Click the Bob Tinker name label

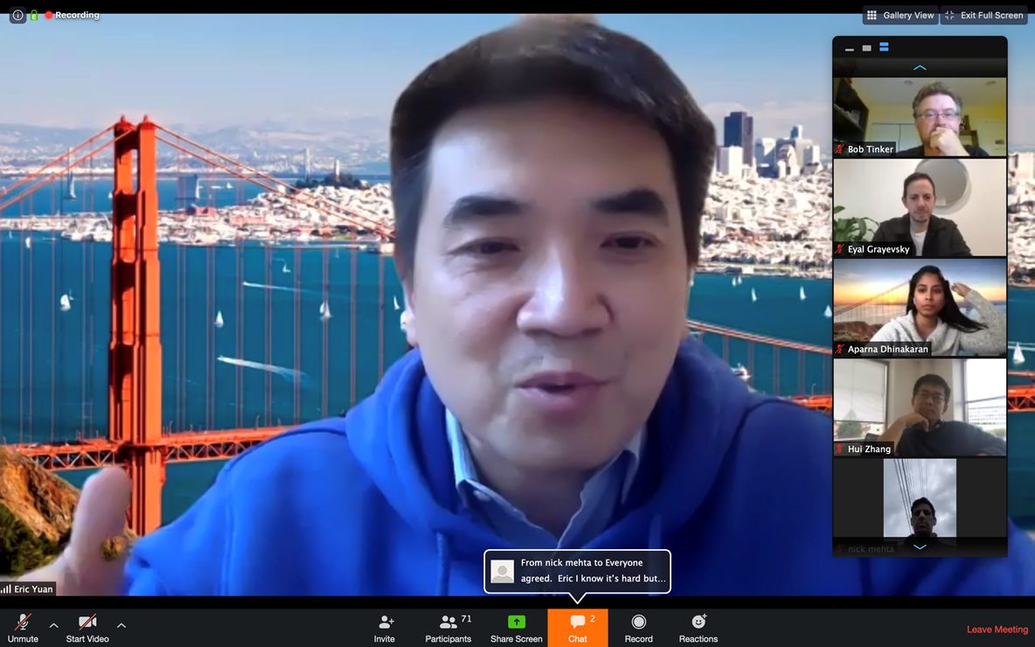click(x=870, y=150)
